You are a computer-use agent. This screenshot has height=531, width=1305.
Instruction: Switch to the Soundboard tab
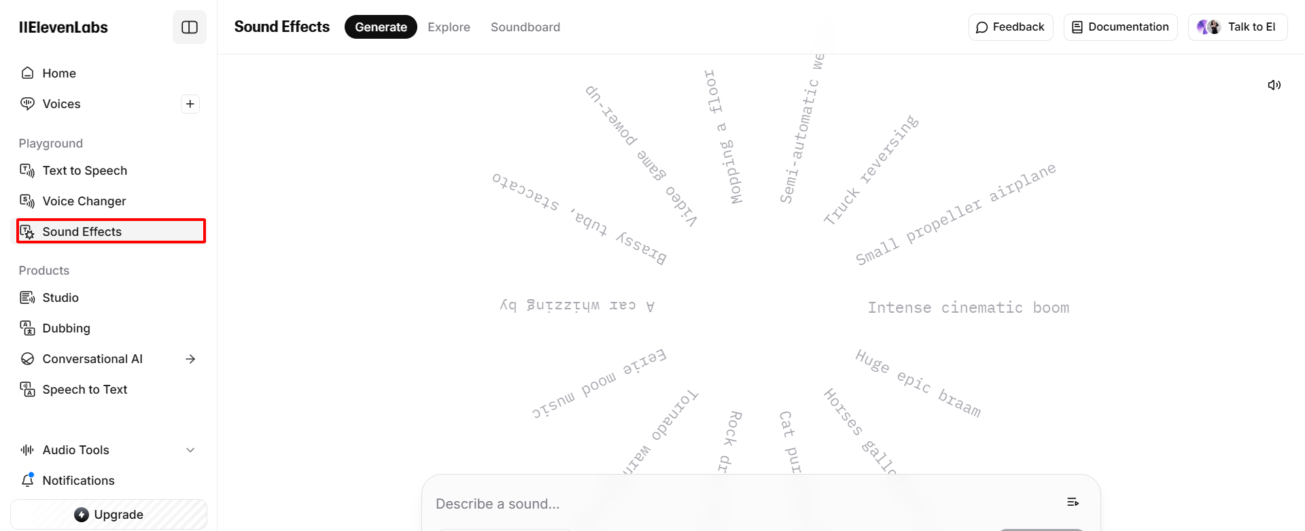pyautogui.click(x=525, y=27)
